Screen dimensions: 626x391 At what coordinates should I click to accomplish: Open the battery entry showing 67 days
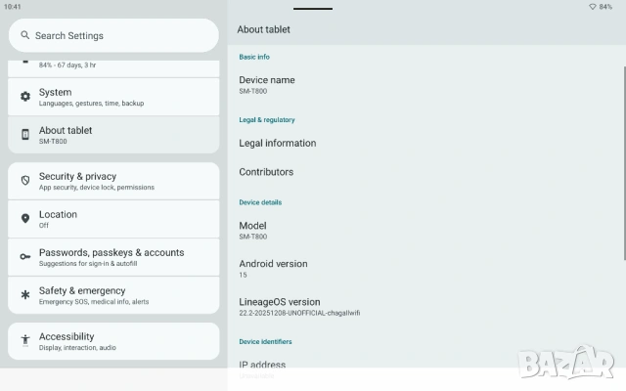(x=113, y=68)
